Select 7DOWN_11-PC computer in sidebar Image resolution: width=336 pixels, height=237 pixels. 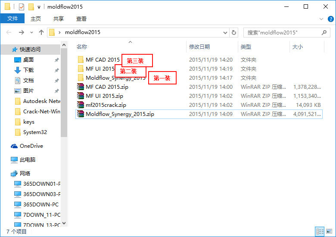coord(37,215)
